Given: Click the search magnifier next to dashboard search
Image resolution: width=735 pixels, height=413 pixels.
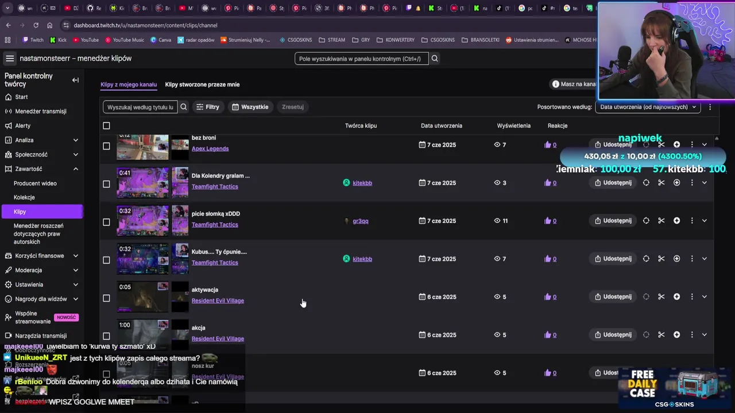Looking at the screenshot, I should [x=435, y=59].
